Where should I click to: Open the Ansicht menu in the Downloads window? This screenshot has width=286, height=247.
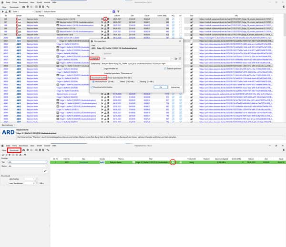47,146
